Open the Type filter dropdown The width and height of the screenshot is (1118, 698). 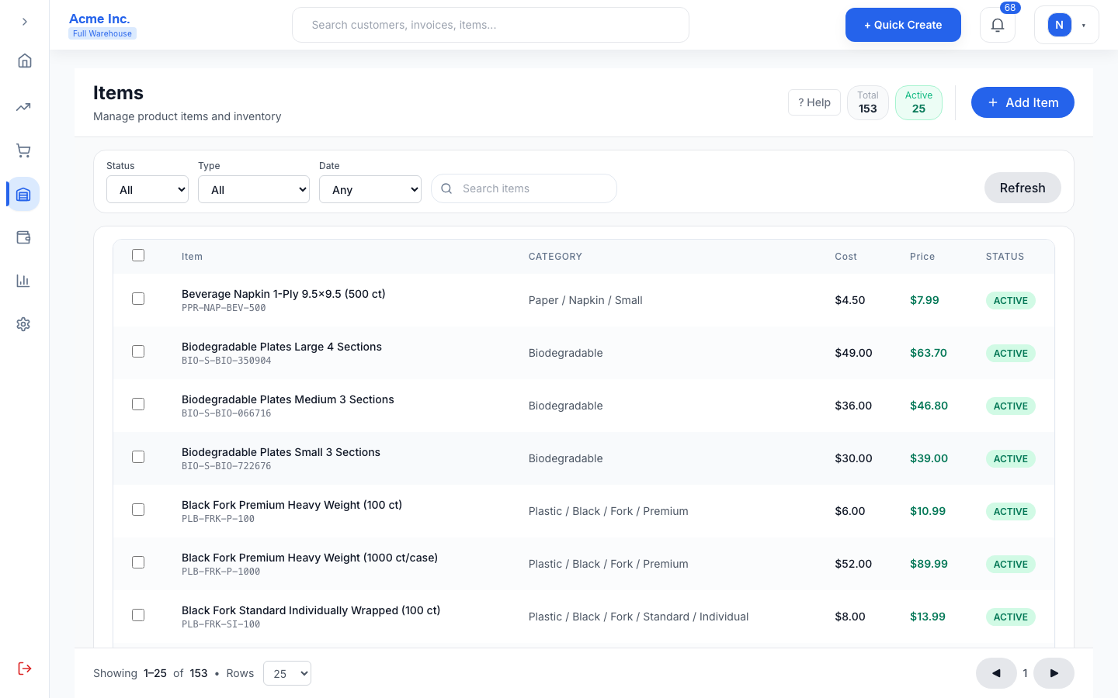[x=254, y=189]
